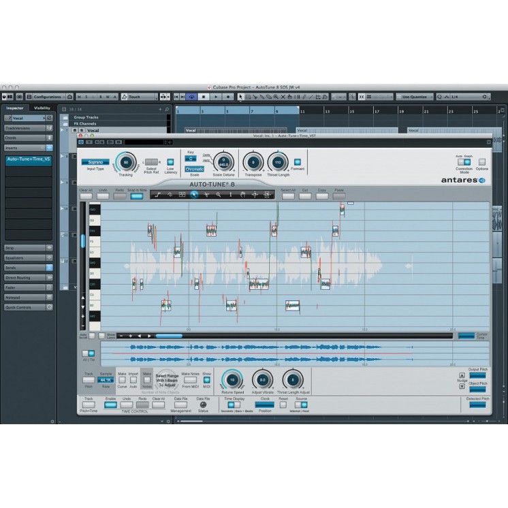Pick the I-Beam range selection tool
The height and width of the screenshot is (508, 508).
tap(231, 195)
